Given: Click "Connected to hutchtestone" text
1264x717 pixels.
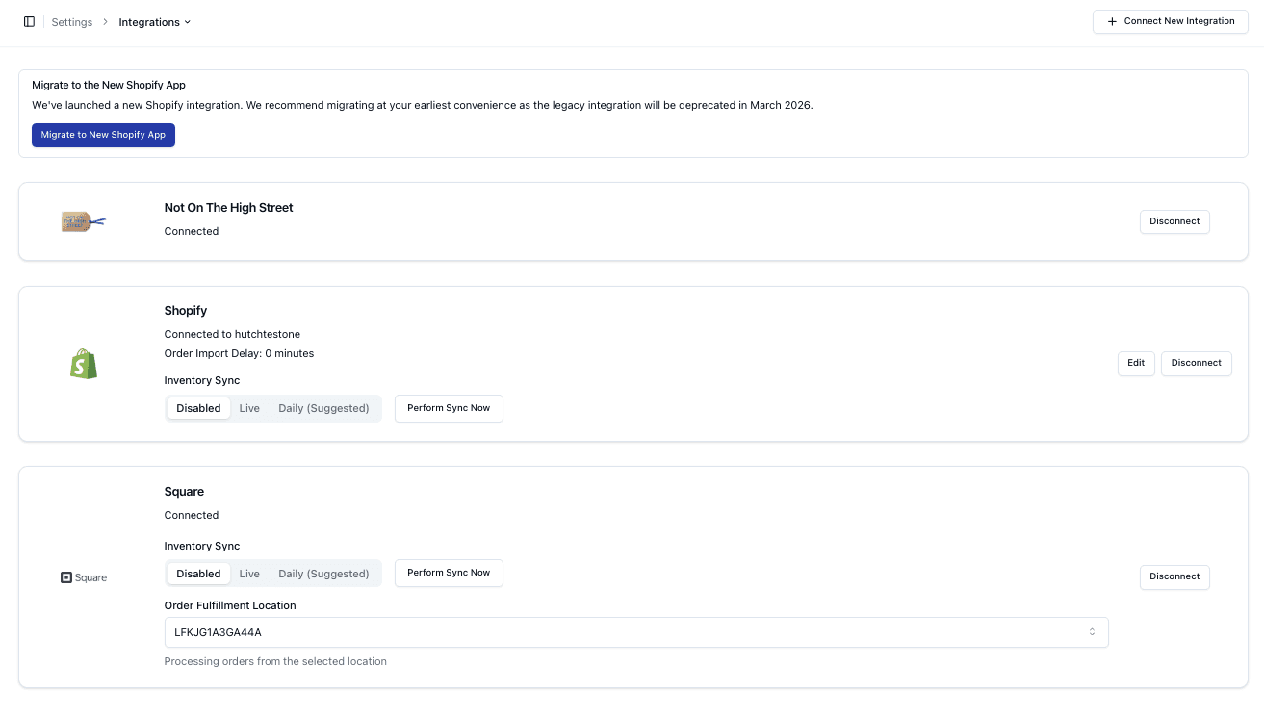Looking at the screenshot, I should [232, 334].
